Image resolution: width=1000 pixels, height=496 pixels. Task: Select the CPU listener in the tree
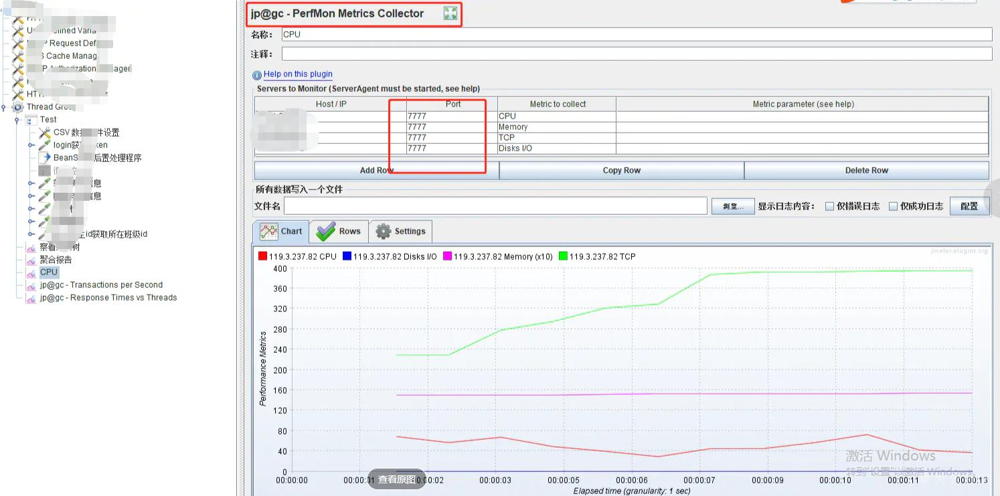(49, 272)
